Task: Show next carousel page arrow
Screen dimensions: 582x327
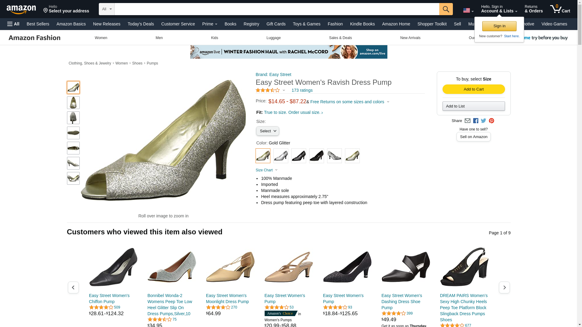Action: pos(504,287)
